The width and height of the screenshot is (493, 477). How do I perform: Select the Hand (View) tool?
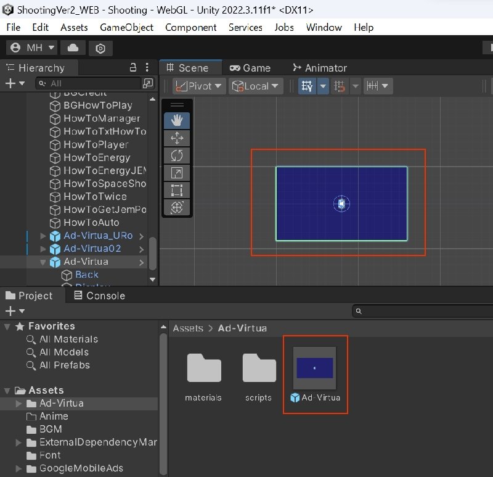(177, 121)
